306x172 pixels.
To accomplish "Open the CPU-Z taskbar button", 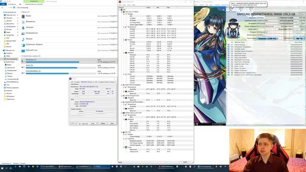I will [x=102, y=167].
